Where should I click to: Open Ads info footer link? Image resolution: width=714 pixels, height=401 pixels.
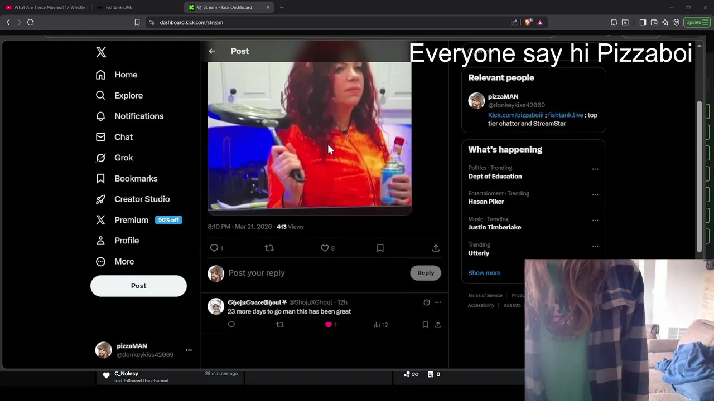tap(512, 306)
